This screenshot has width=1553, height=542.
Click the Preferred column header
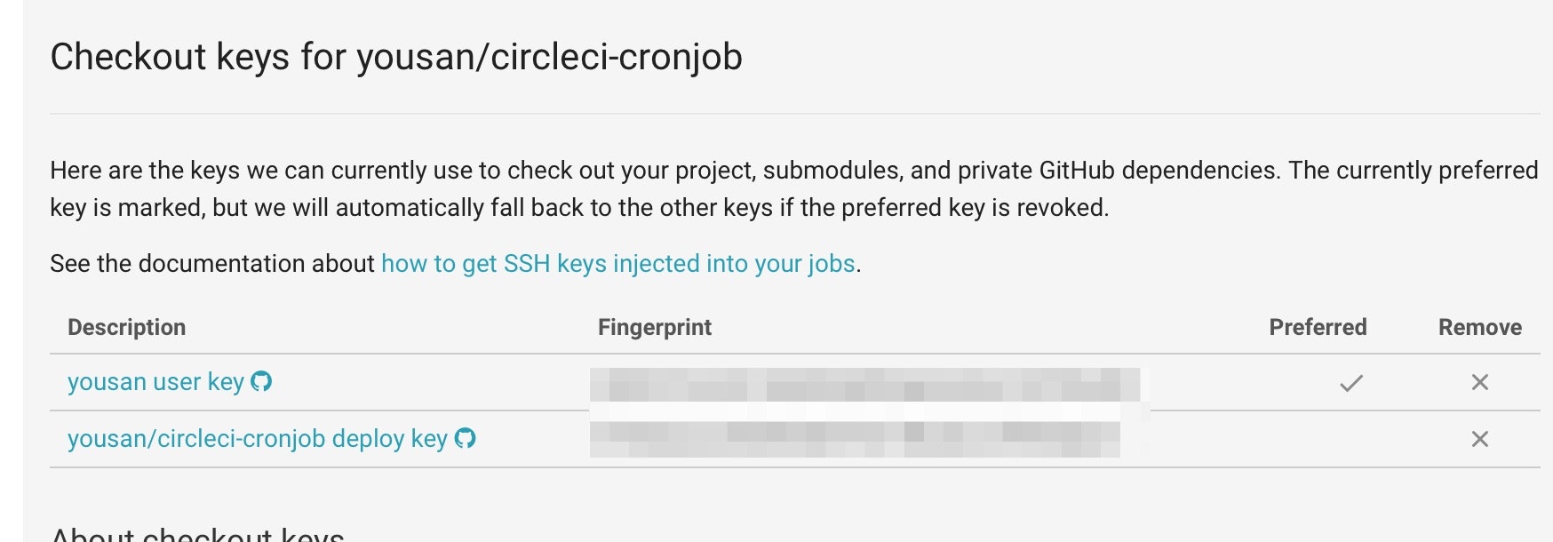coord(1317,328)
